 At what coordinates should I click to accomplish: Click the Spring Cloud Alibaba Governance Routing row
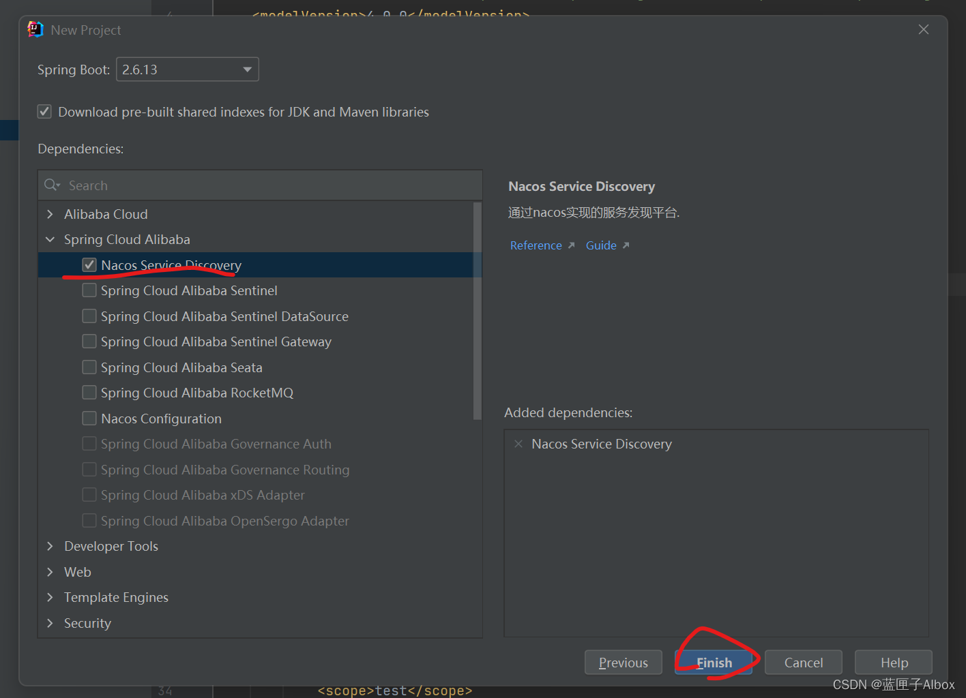tap(260, 470)
